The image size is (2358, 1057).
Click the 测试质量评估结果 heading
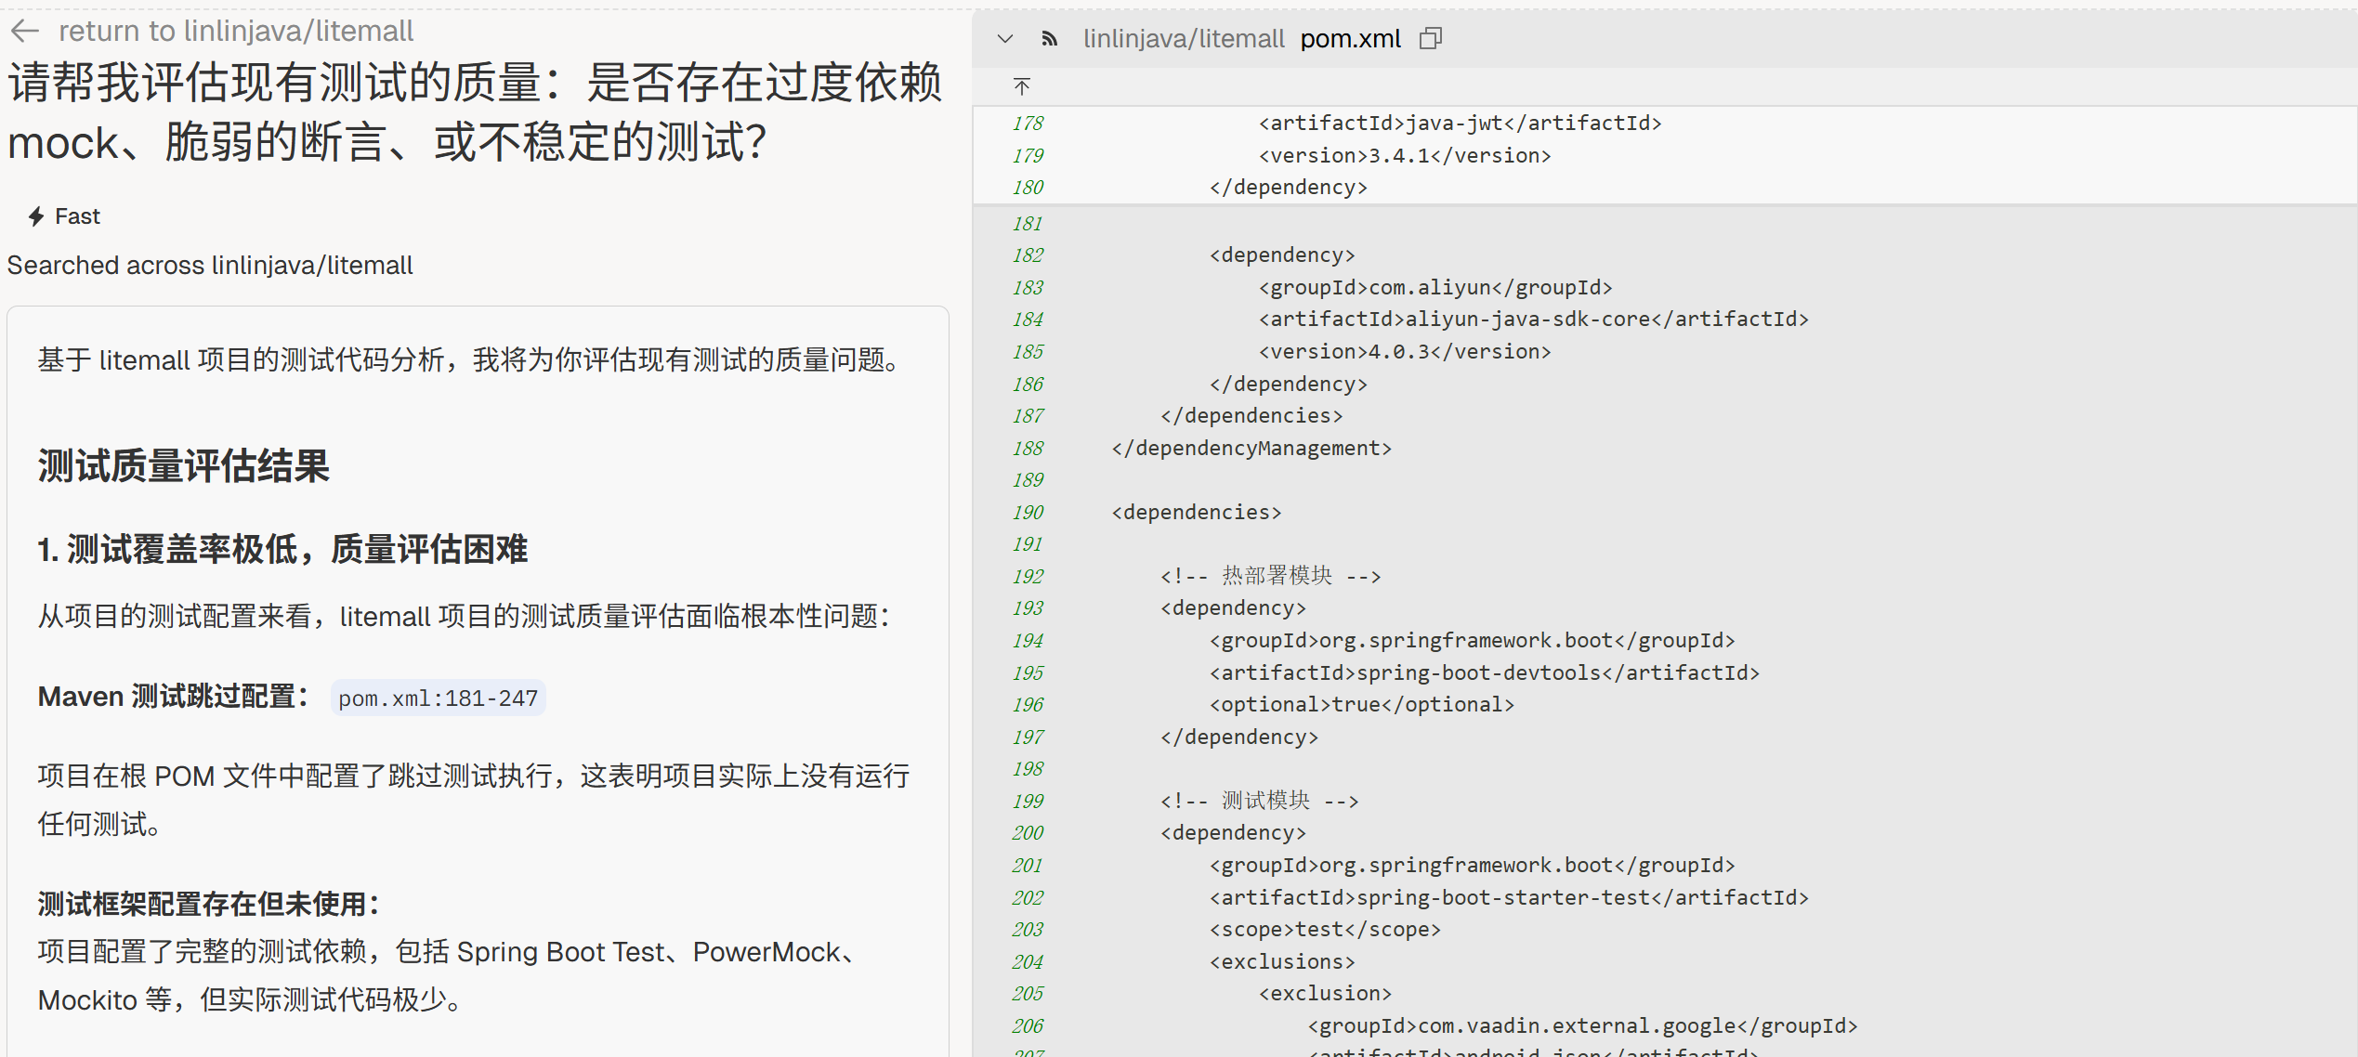(184, 466)
